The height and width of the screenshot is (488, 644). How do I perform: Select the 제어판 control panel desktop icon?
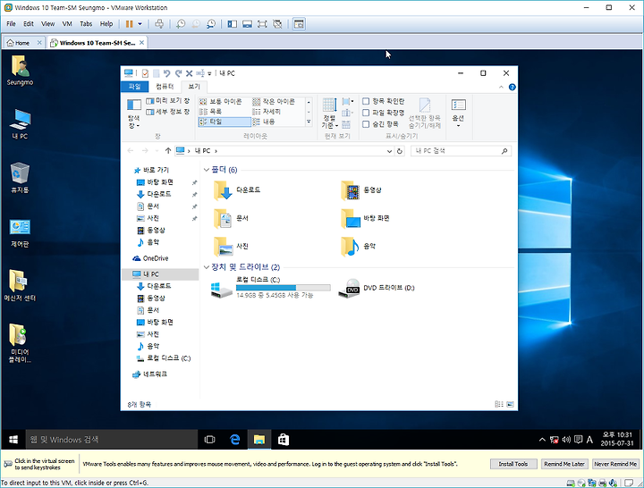[20, 232]
